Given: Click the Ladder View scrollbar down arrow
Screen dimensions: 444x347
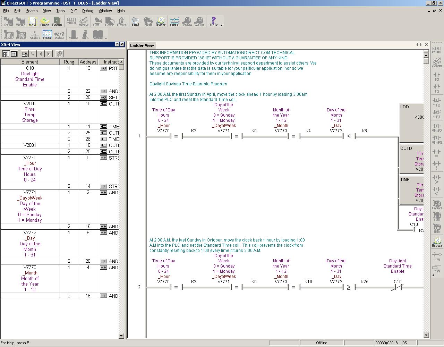Looking at the screenshot, I should pyautogui.click(x=426, y=335).
